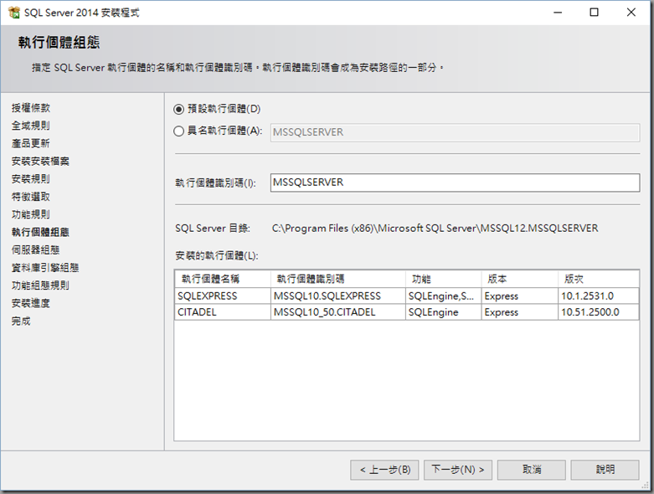Screen dimensions: 654x494
Task: Click the 執行個體識別碼 column header
Action: (x=337, y=279)
